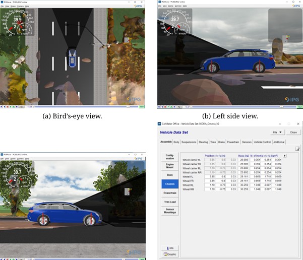Open File menu in the third IPGMovie window

[x=2, y=159]
